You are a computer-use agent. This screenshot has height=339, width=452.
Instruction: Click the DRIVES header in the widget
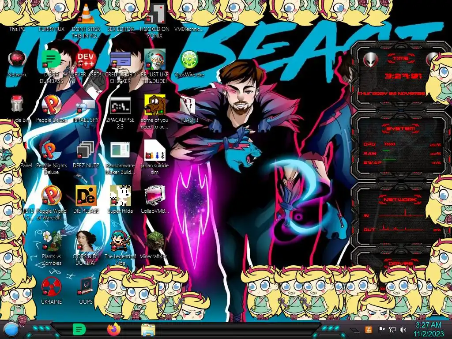point(400,264)
